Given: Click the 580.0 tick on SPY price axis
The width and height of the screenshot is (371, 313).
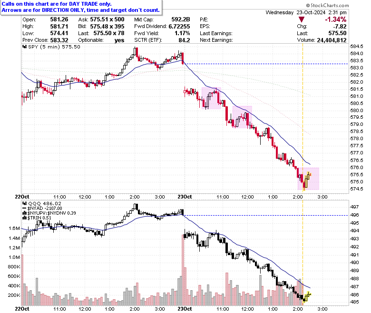Looking at the screenshot, I should tap(357, 110).
